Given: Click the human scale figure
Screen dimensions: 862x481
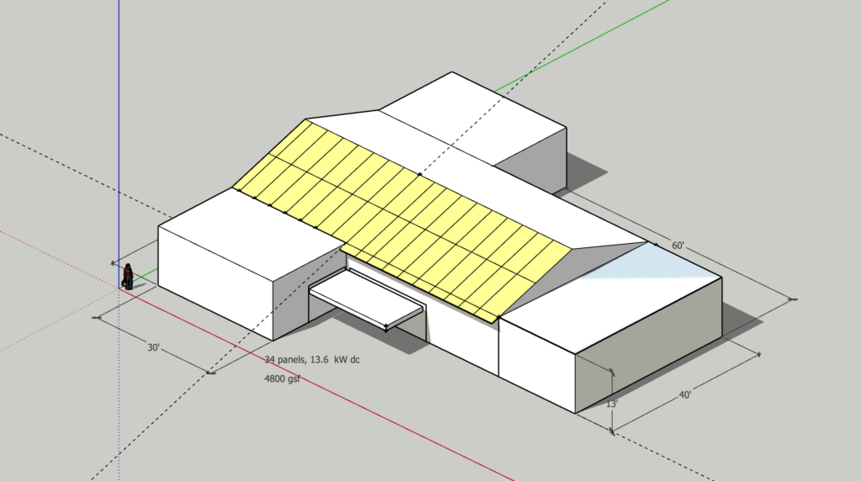Looking at the screenshot, I should (x=128, y=277).
